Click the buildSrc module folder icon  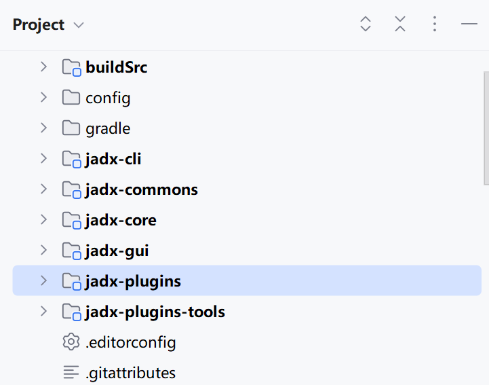pos(71,67)
